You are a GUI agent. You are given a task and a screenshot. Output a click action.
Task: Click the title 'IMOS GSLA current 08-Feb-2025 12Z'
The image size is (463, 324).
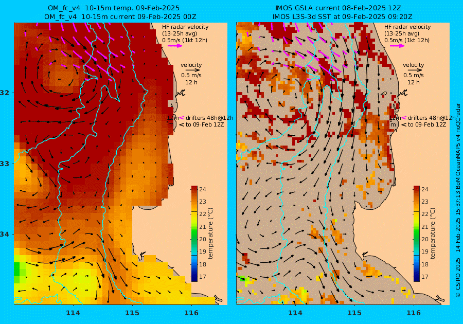(338, 8)
